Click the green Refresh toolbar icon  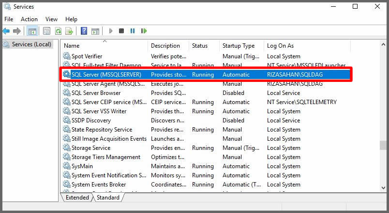pyautogui.click(x=58, y=31)
